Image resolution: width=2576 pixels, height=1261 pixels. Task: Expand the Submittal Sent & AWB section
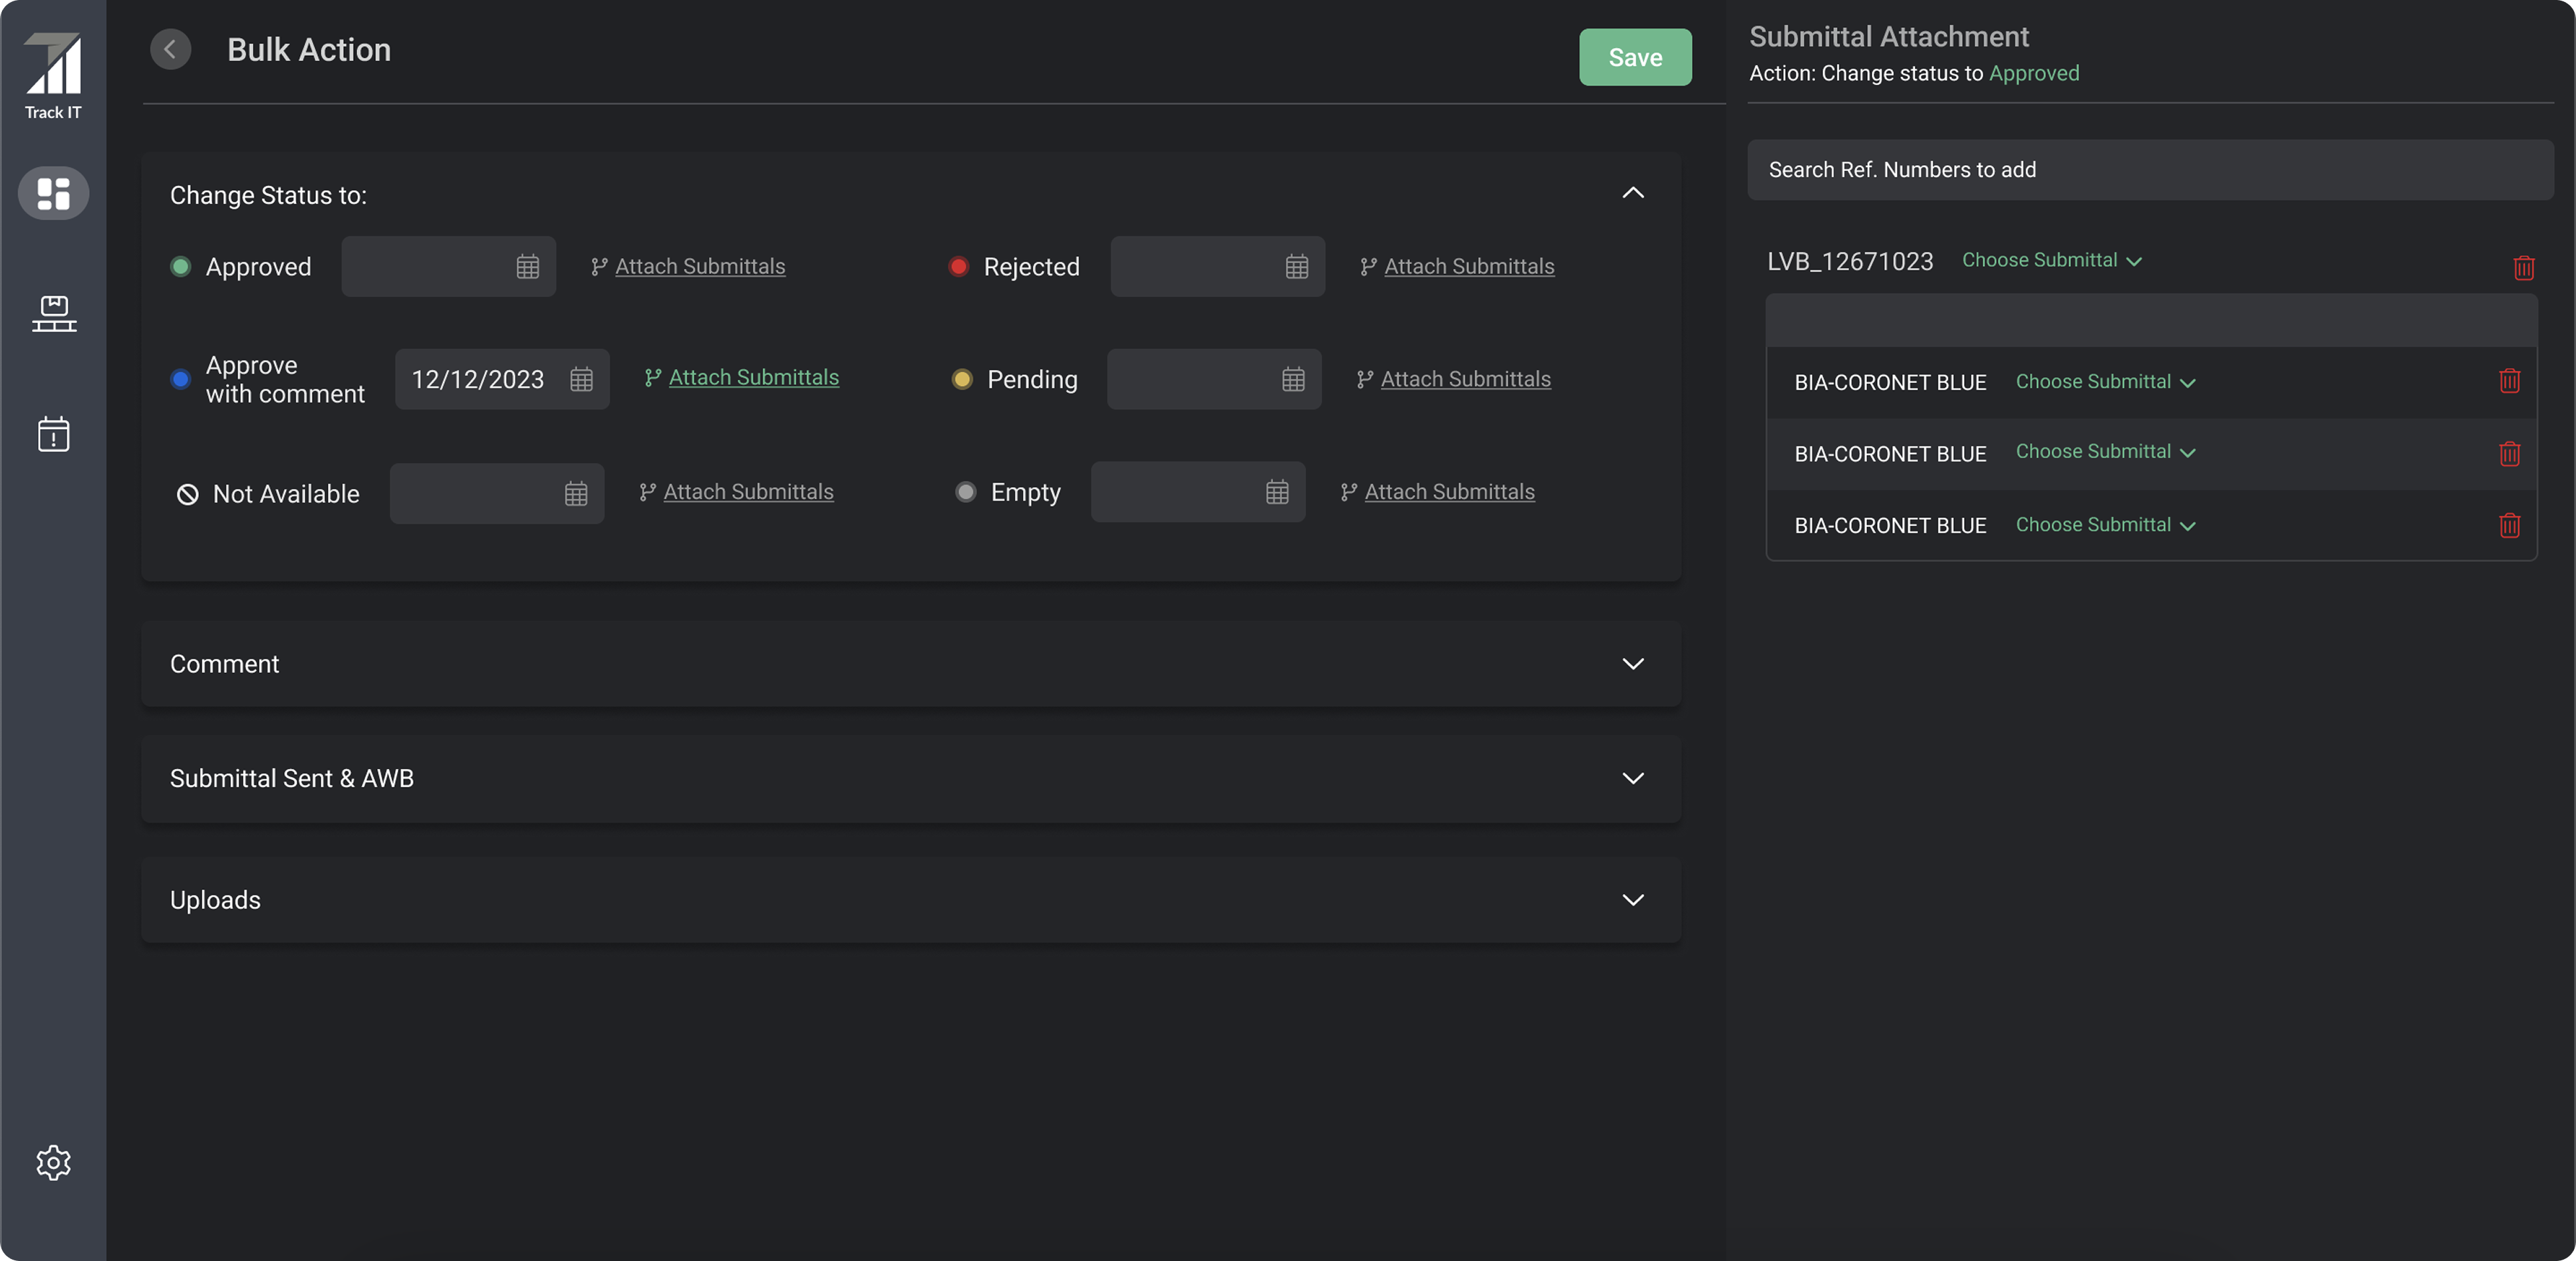1632,778
